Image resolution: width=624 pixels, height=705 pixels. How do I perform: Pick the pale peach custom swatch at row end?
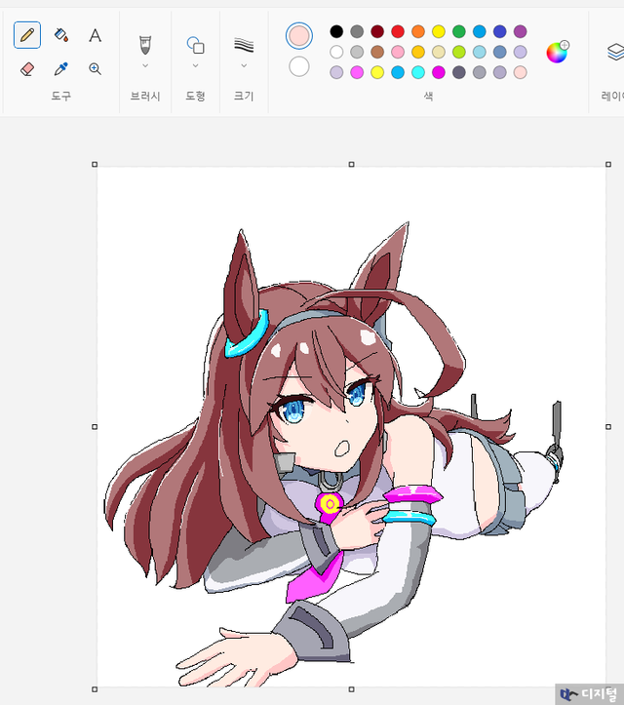[520, 72]
